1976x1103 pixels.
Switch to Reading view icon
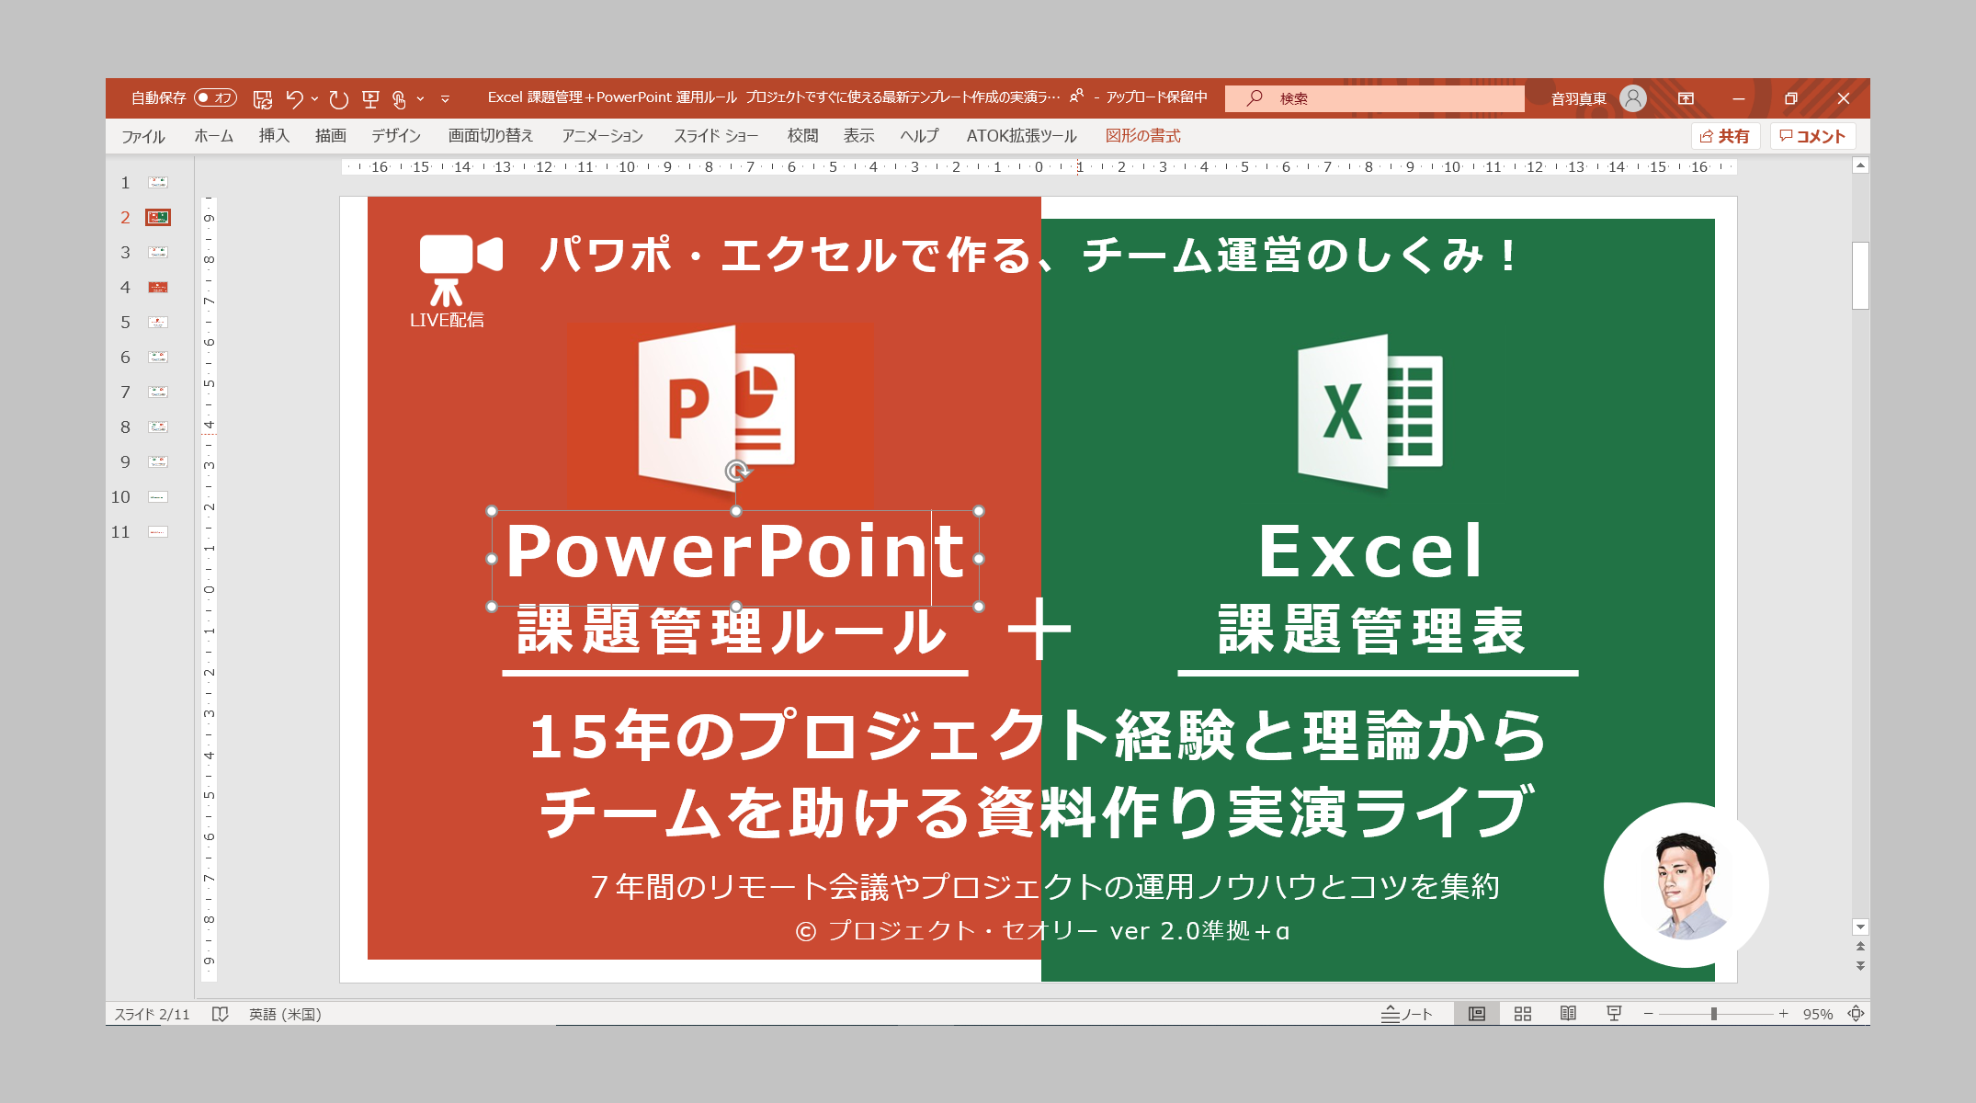[x=1568, y=1014]
